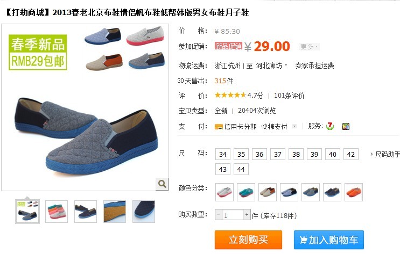Select the teal shoe color option
400x254 pixels.
(x=246, y=192)
